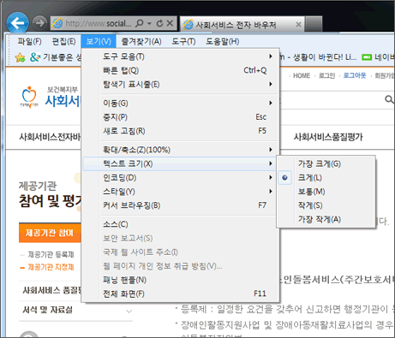Toggle 커서 브라우징(B) option

click(181, 205)
